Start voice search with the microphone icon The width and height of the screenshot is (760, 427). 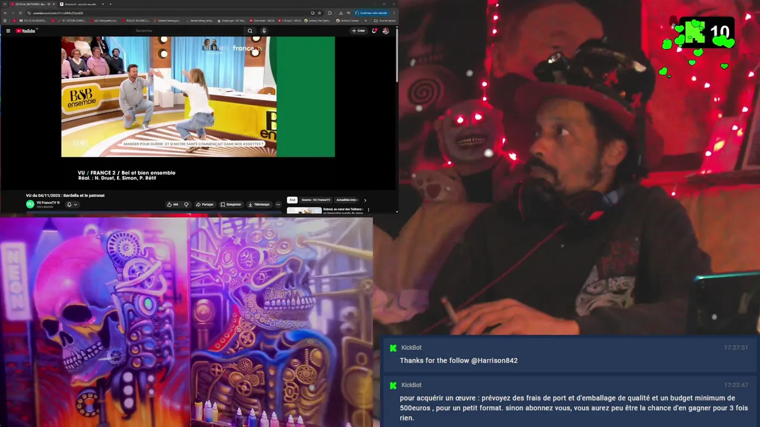tap(264, 31)
